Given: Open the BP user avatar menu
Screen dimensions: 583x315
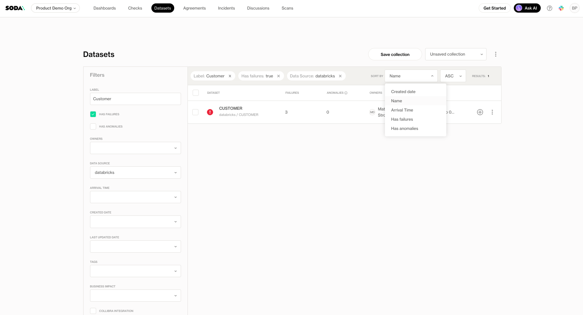Looking at the screenshot, I should (x=574, y=8).
